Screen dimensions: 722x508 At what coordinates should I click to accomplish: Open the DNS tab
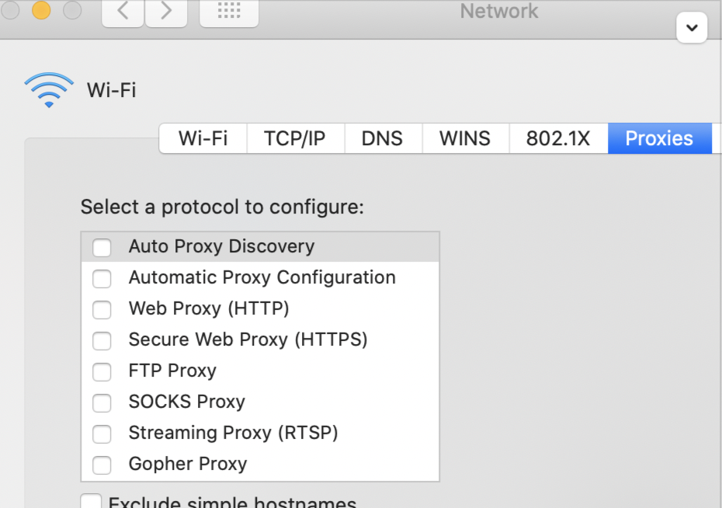pos(382,138)
